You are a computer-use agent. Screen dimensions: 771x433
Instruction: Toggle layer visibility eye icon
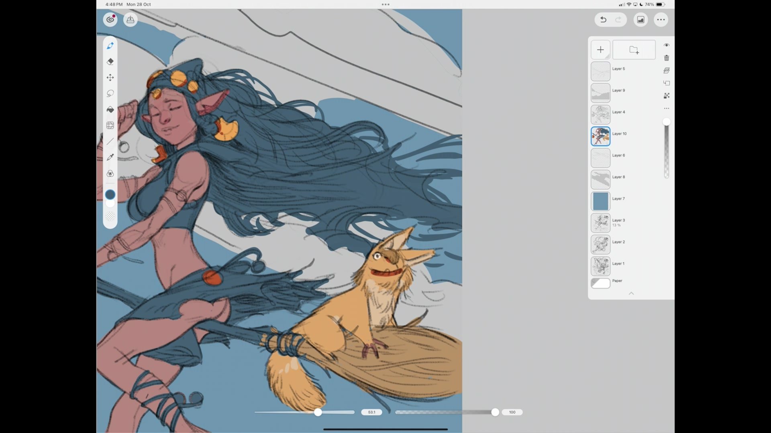coord(667,45)
